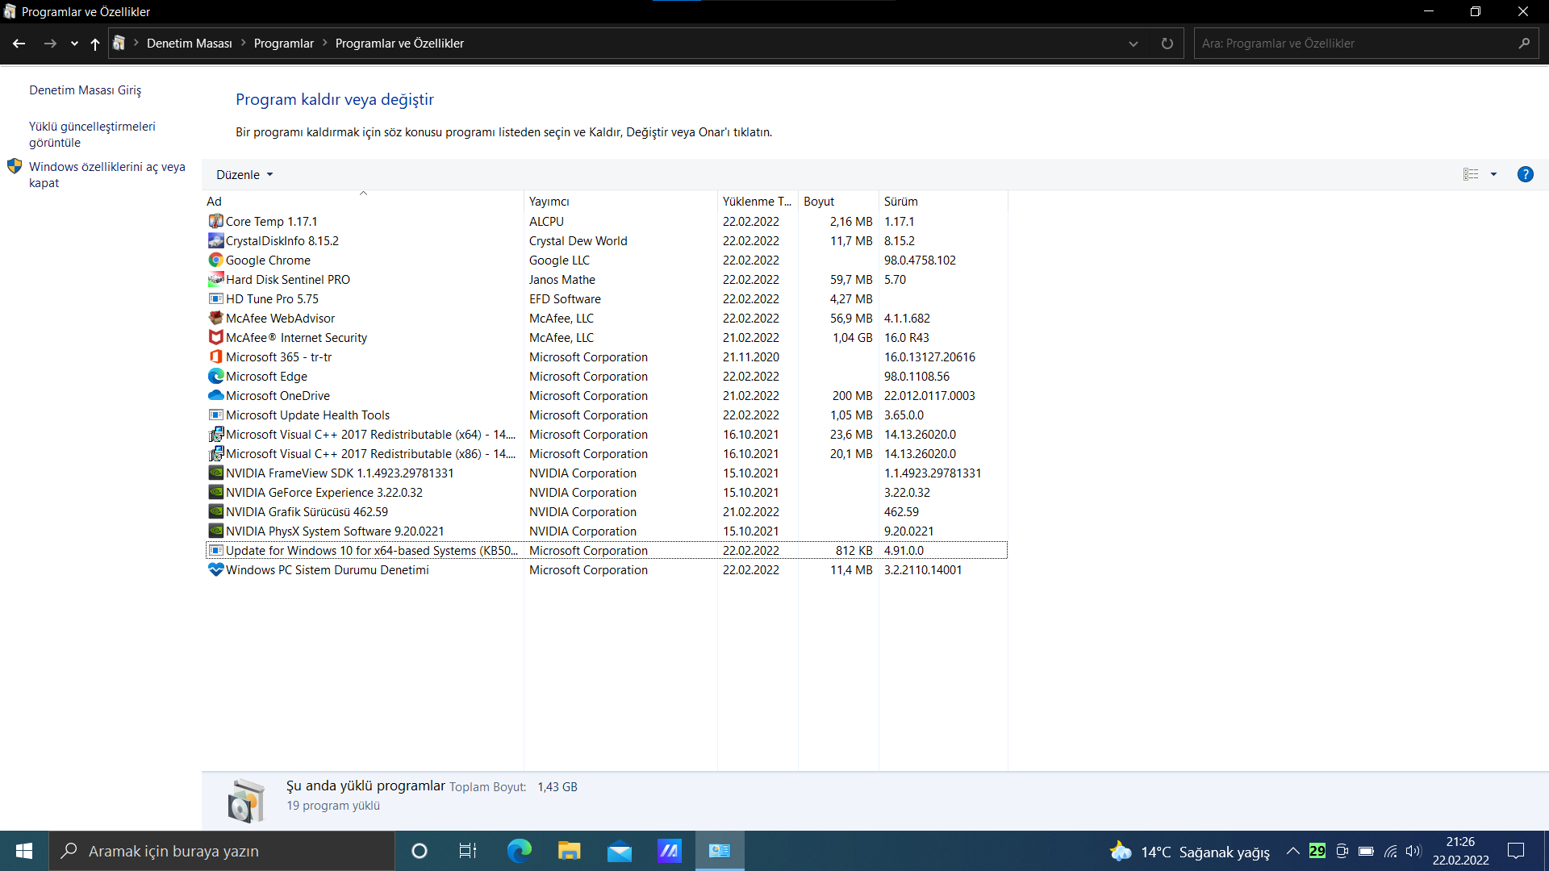Open Windows özelliklerini aç veya kapat
Viewport: 1549px width, 871px height.
tap(107, 175)
